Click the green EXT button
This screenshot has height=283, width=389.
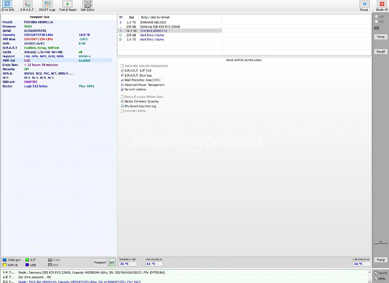coord(112,262)
